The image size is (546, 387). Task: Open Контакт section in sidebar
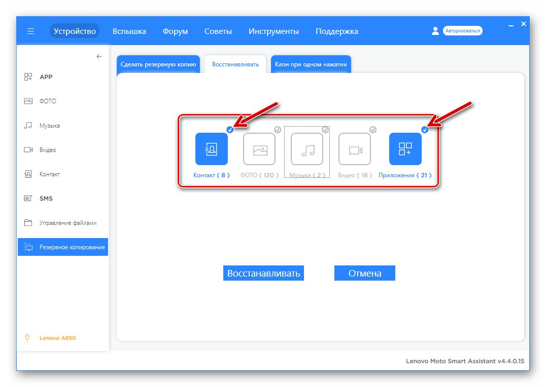pos(63,174)
